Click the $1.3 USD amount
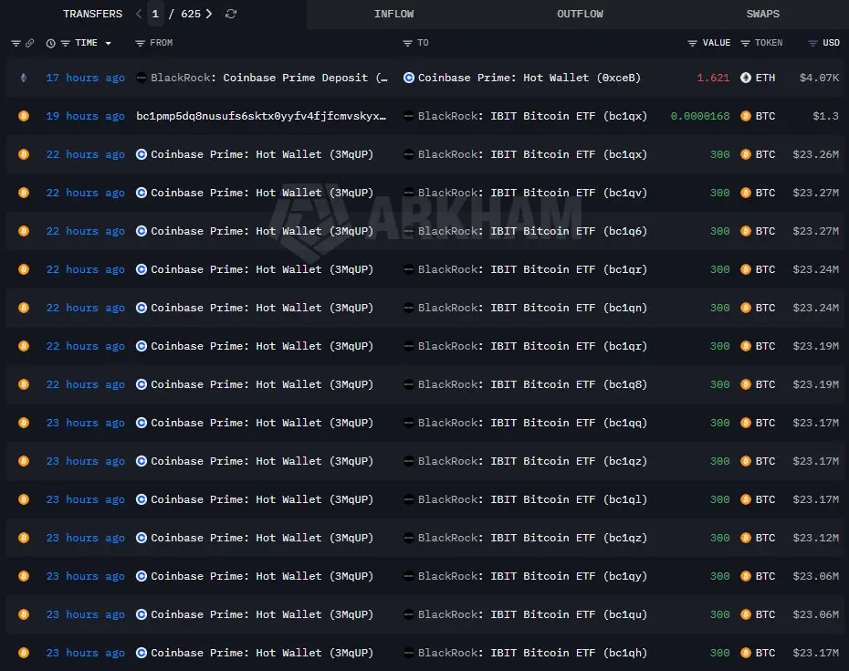Viewport: 849px width, 671px height. tap(825, 116)
